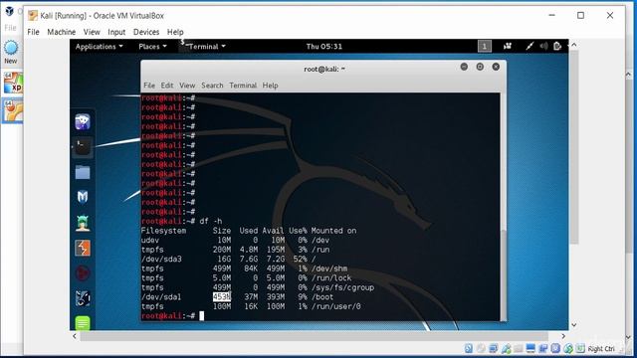
Task: Open the terminal's Search menu
Action: coord(212,86)
